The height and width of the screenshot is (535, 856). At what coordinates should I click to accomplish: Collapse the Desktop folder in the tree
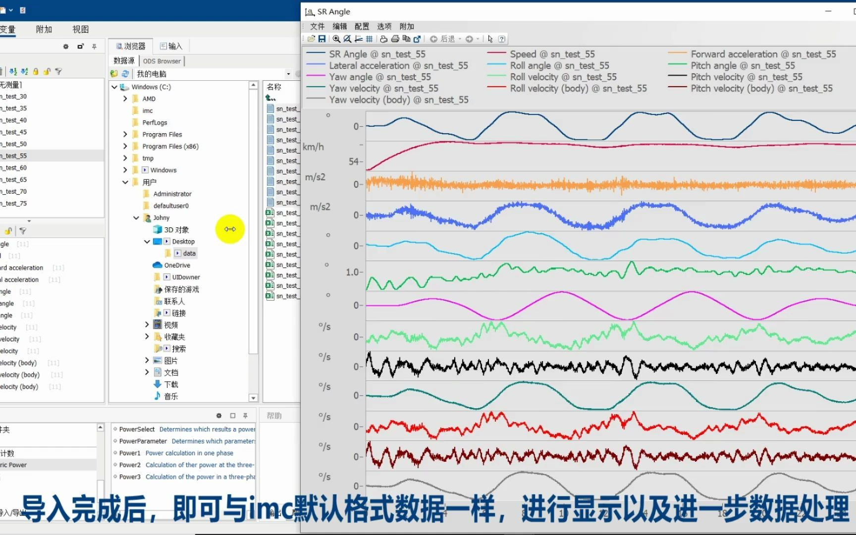coord(147,241)
